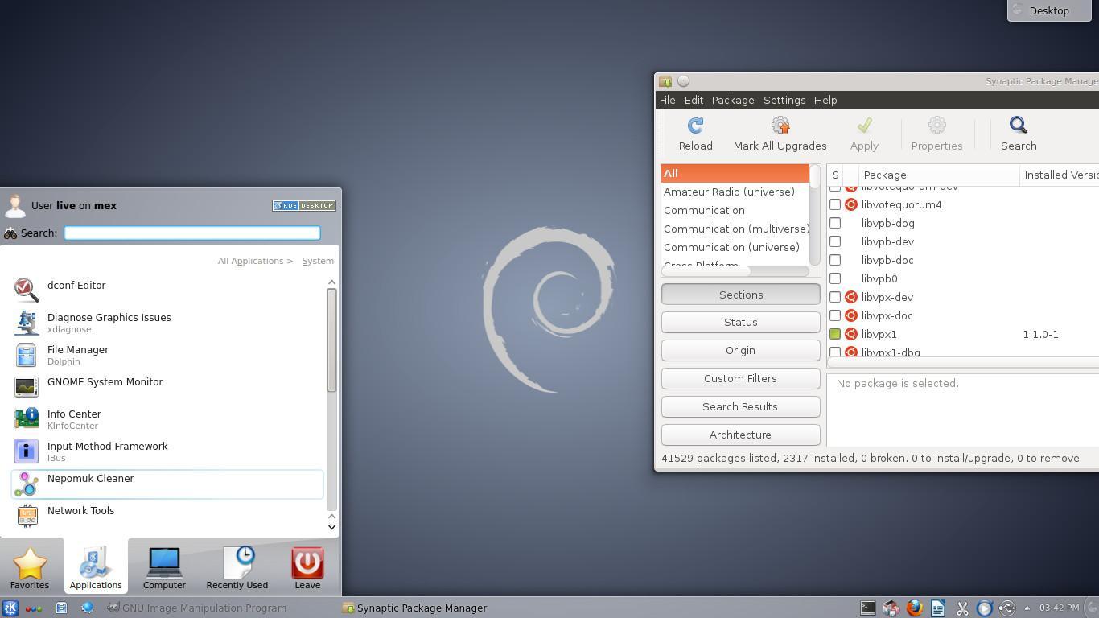The width and height of the screenshot is (1099, 618).
Task: Open GNOME System Monitor from the menu
Action: 105,383
